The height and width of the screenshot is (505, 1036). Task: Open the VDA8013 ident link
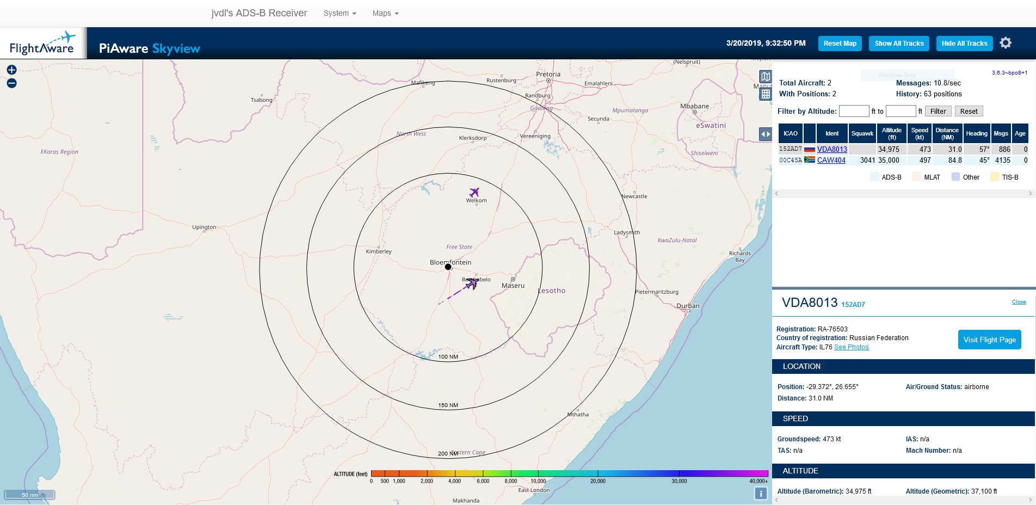point(832,150)
